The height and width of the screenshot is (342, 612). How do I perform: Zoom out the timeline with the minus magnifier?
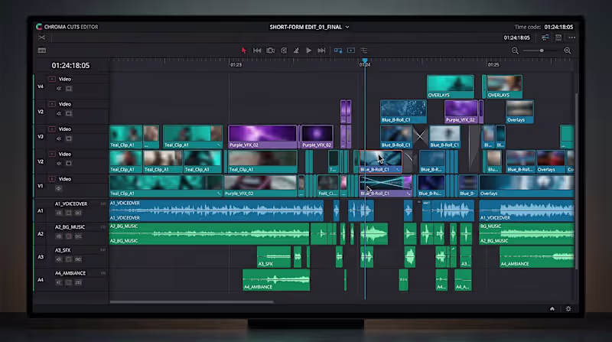coord(515,50)
